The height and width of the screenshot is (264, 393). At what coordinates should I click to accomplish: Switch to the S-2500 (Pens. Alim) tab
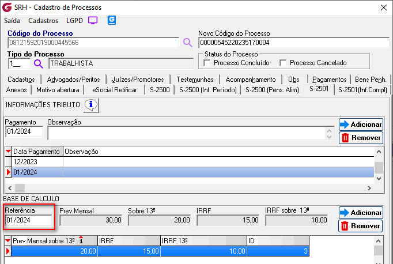pos(273,90)
